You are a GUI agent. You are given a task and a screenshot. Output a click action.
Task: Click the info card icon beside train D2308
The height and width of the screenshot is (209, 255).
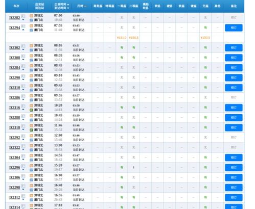[x=23, y=56]
